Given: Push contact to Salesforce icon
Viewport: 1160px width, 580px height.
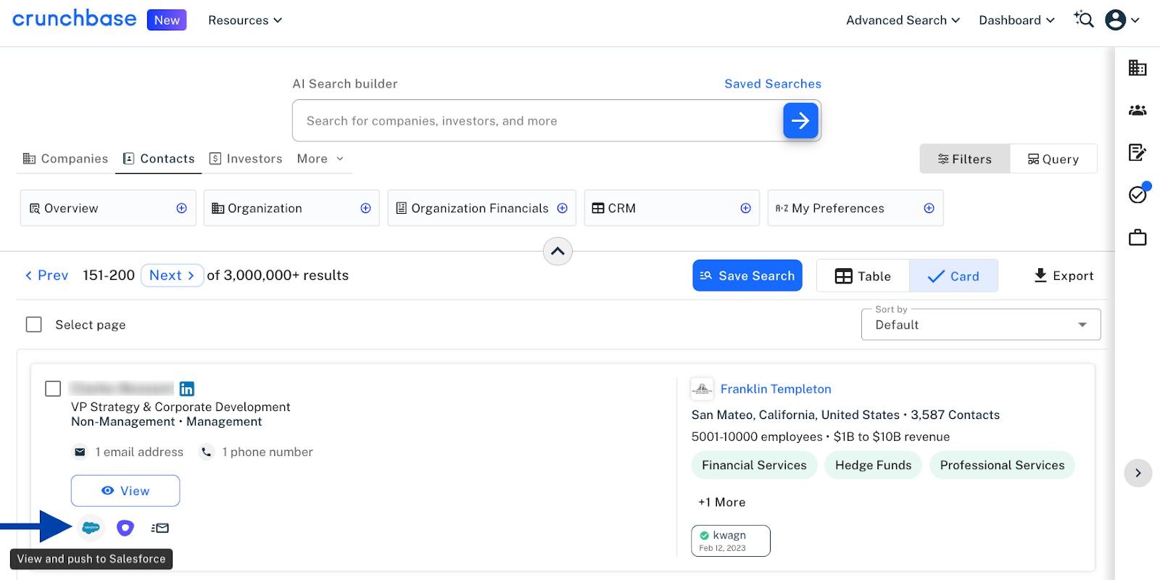Looking at the screenshot, I should tap(91, 528).
